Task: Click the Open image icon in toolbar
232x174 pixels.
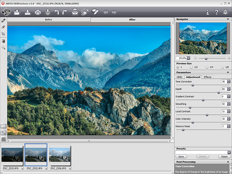Action: [x=17, y=12]
